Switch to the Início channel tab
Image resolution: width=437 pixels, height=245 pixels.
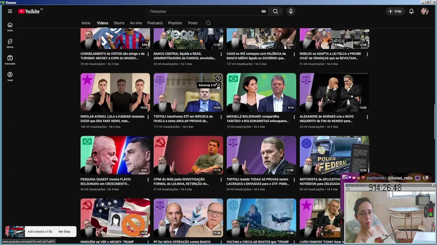[x=86, y=23]
